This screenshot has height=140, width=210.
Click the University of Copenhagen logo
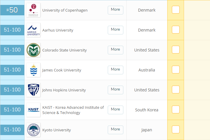[x=33, y=10]
